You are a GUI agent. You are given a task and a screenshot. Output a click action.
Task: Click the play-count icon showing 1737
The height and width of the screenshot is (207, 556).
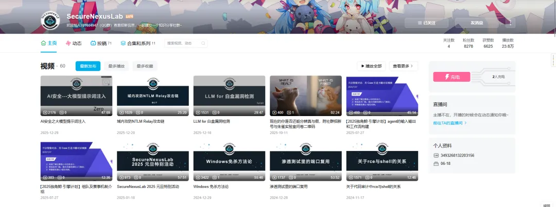click(274, 178)
